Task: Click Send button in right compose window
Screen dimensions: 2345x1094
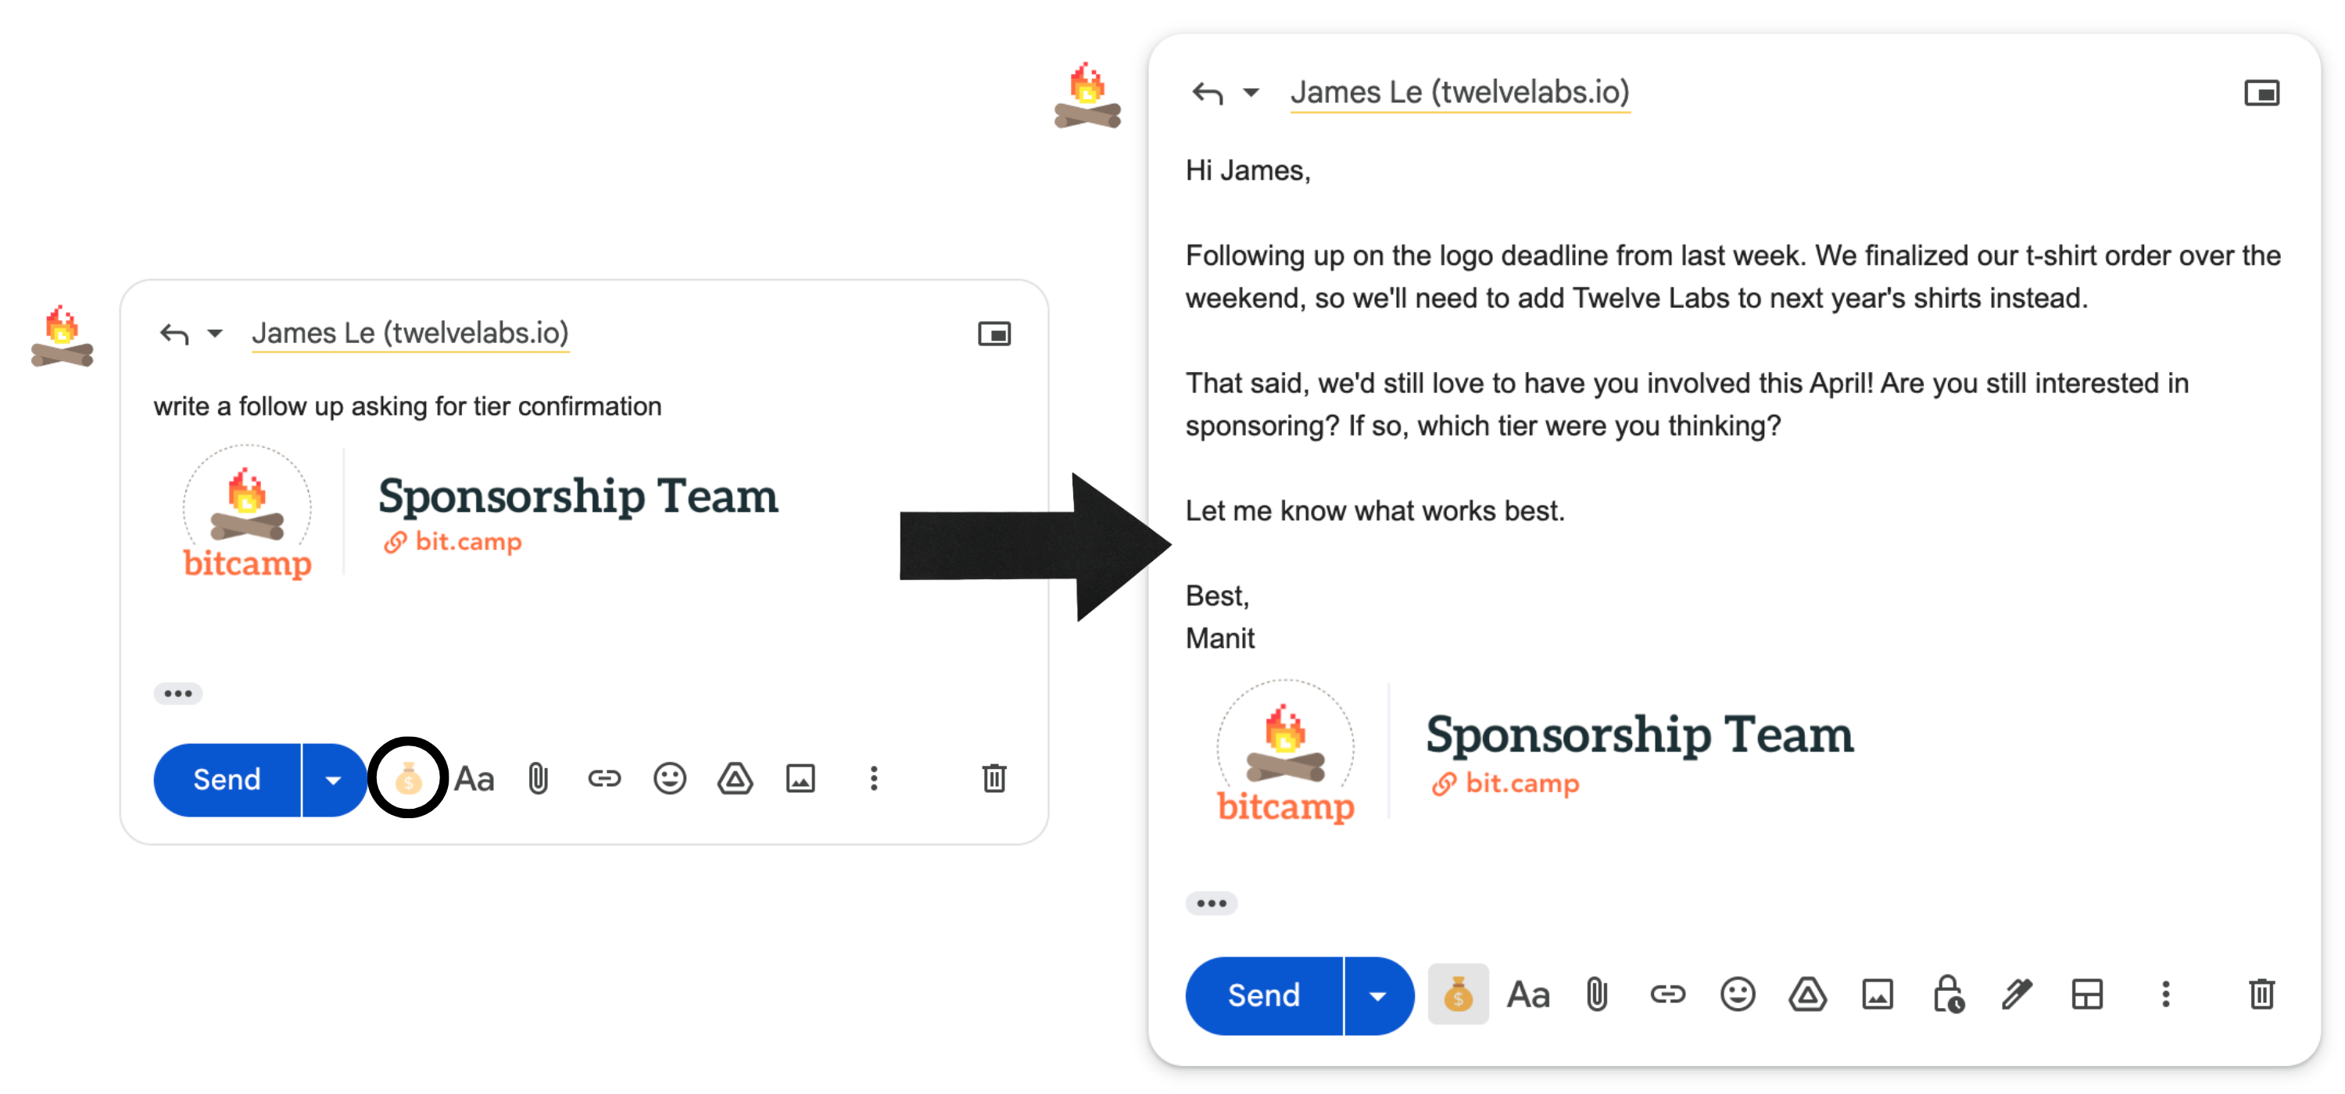Action: click(1262, 996)
